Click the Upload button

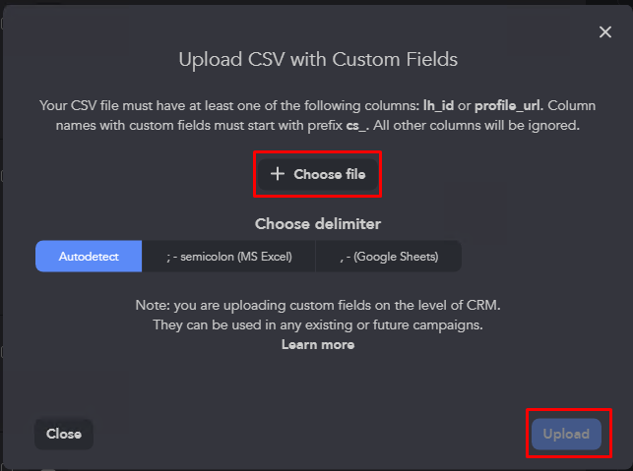pyautogui.click(x=566, y=434)
